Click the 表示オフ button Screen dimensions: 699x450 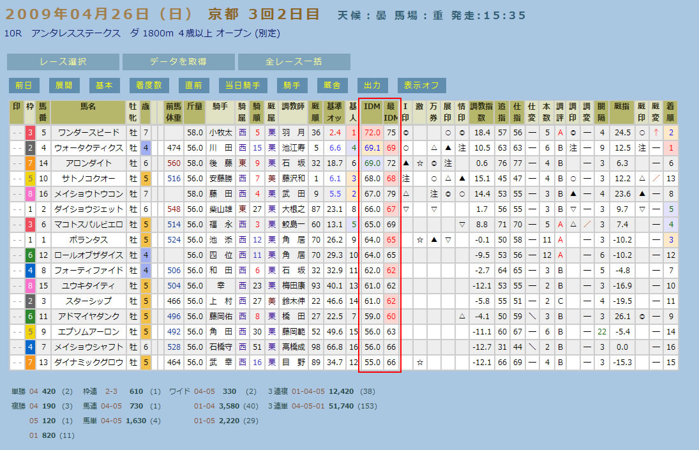click(x=421, y=85)
